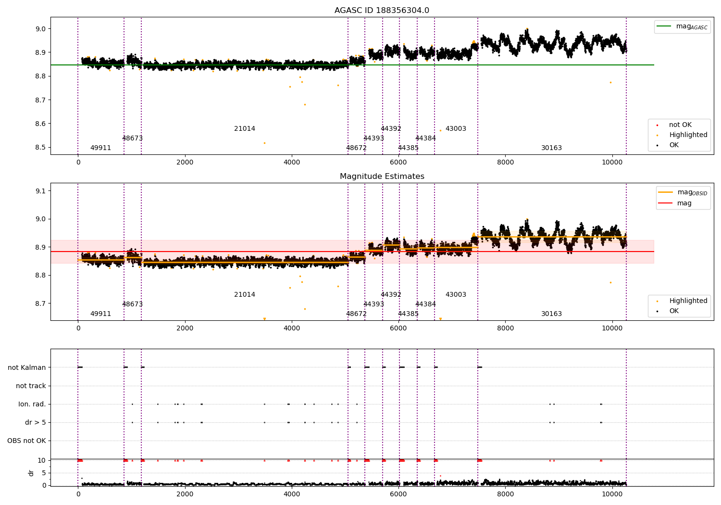Screen dimensions: 721x505
Task: Click OBSID label 21014 in top plot
Action: 245,129
